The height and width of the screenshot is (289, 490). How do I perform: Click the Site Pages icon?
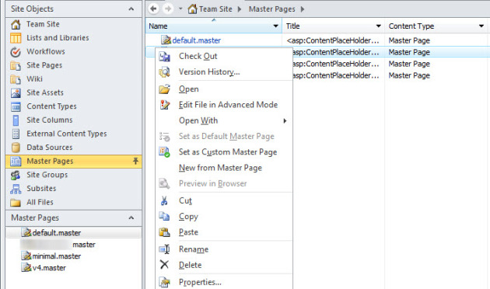(16, 65)
